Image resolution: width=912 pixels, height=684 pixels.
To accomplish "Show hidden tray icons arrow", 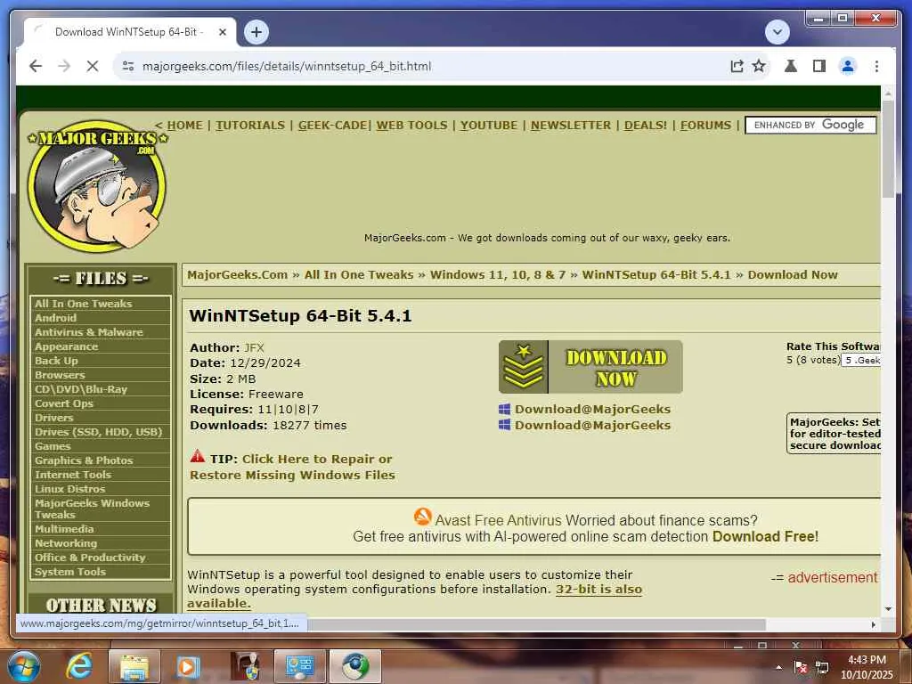I will tap(778, 667).
